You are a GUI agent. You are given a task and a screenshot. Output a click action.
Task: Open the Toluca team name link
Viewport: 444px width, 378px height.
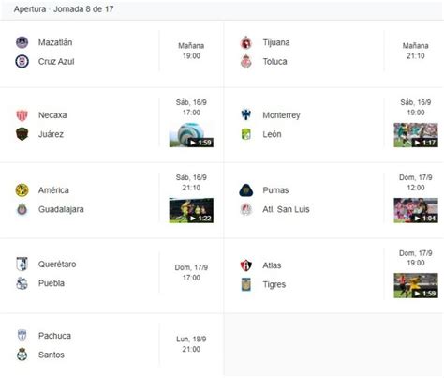coord(274,62)
